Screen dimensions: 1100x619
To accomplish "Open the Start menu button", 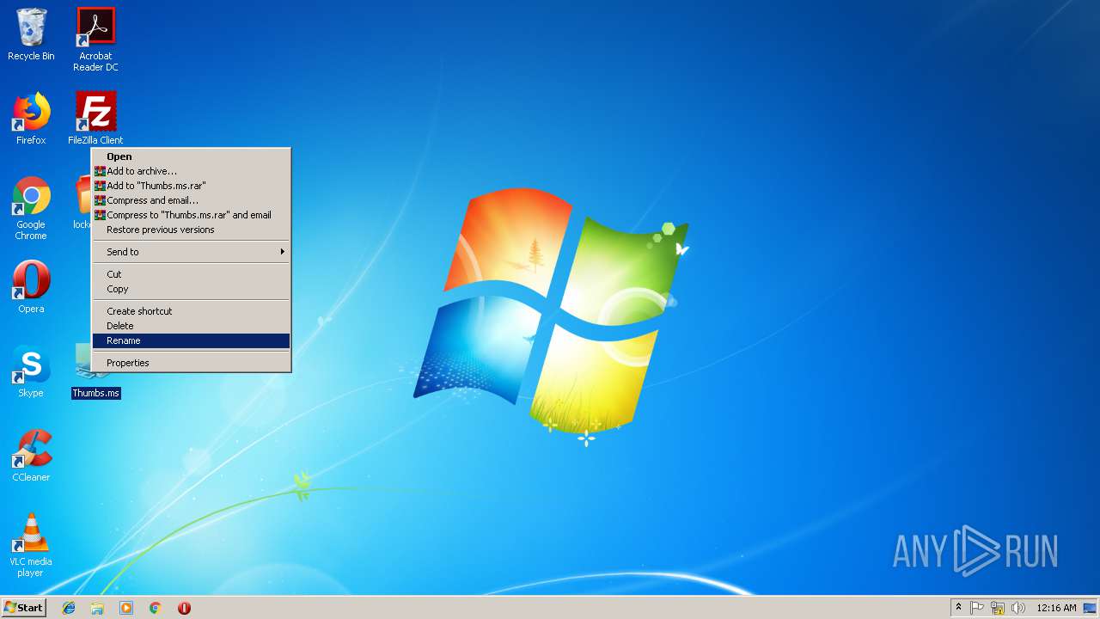I will coord(23,608).
